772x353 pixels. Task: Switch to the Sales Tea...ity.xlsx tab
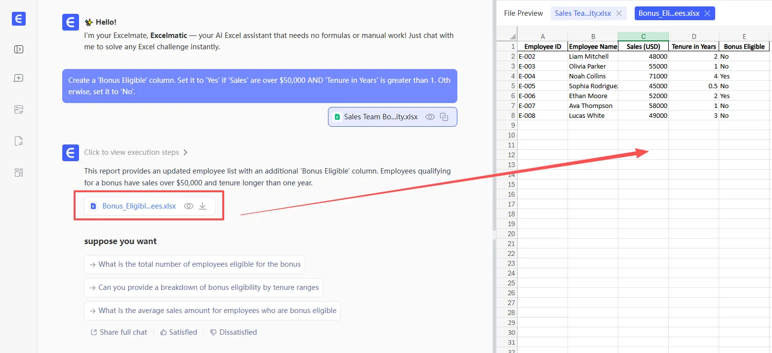(x=582, y=13)
